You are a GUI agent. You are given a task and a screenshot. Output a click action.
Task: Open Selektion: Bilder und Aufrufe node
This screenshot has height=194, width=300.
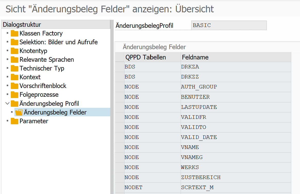59,42
